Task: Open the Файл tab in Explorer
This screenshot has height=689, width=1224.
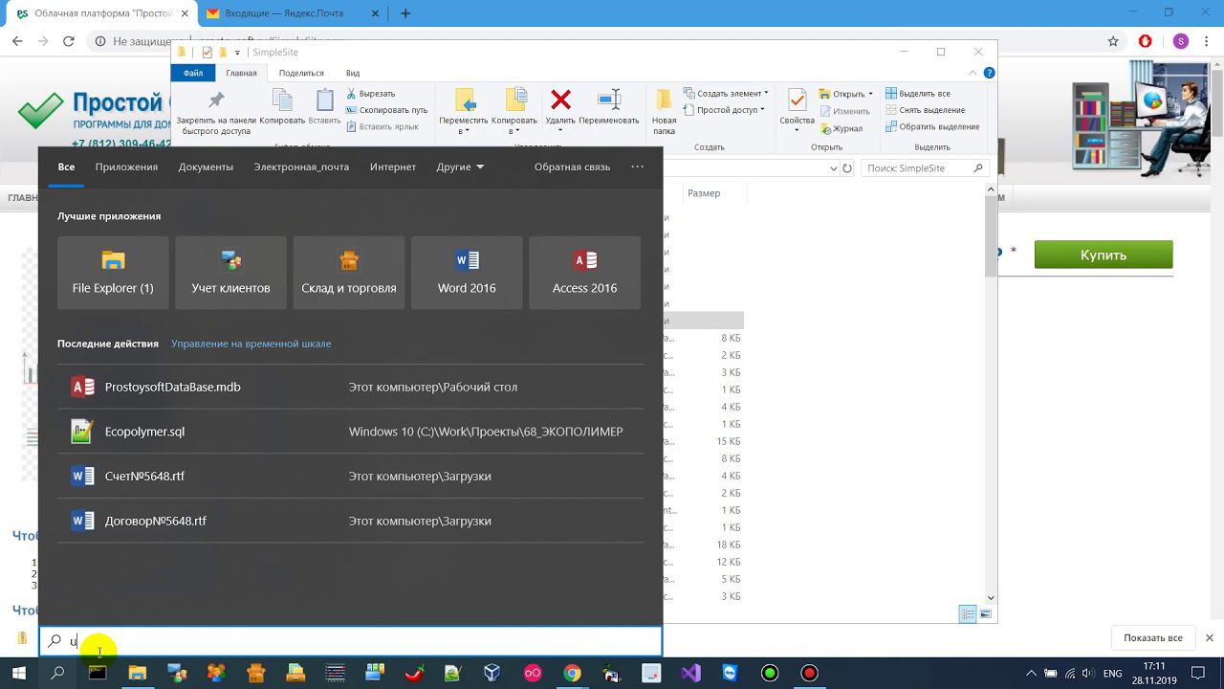Action: [x=193, y=73]
